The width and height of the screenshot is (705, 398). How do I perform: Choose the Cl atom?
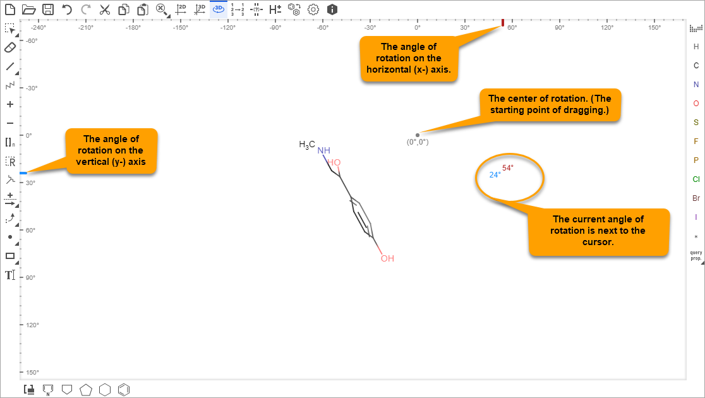point(696,179)
